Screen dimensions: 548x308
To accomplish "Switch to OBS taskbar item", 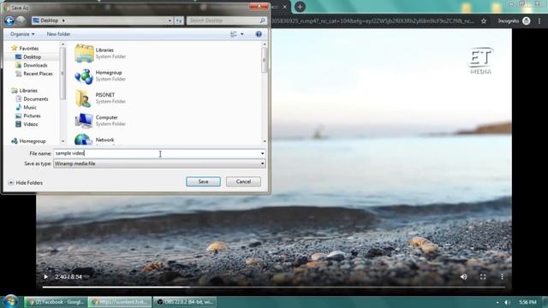I will click(185, 302).
